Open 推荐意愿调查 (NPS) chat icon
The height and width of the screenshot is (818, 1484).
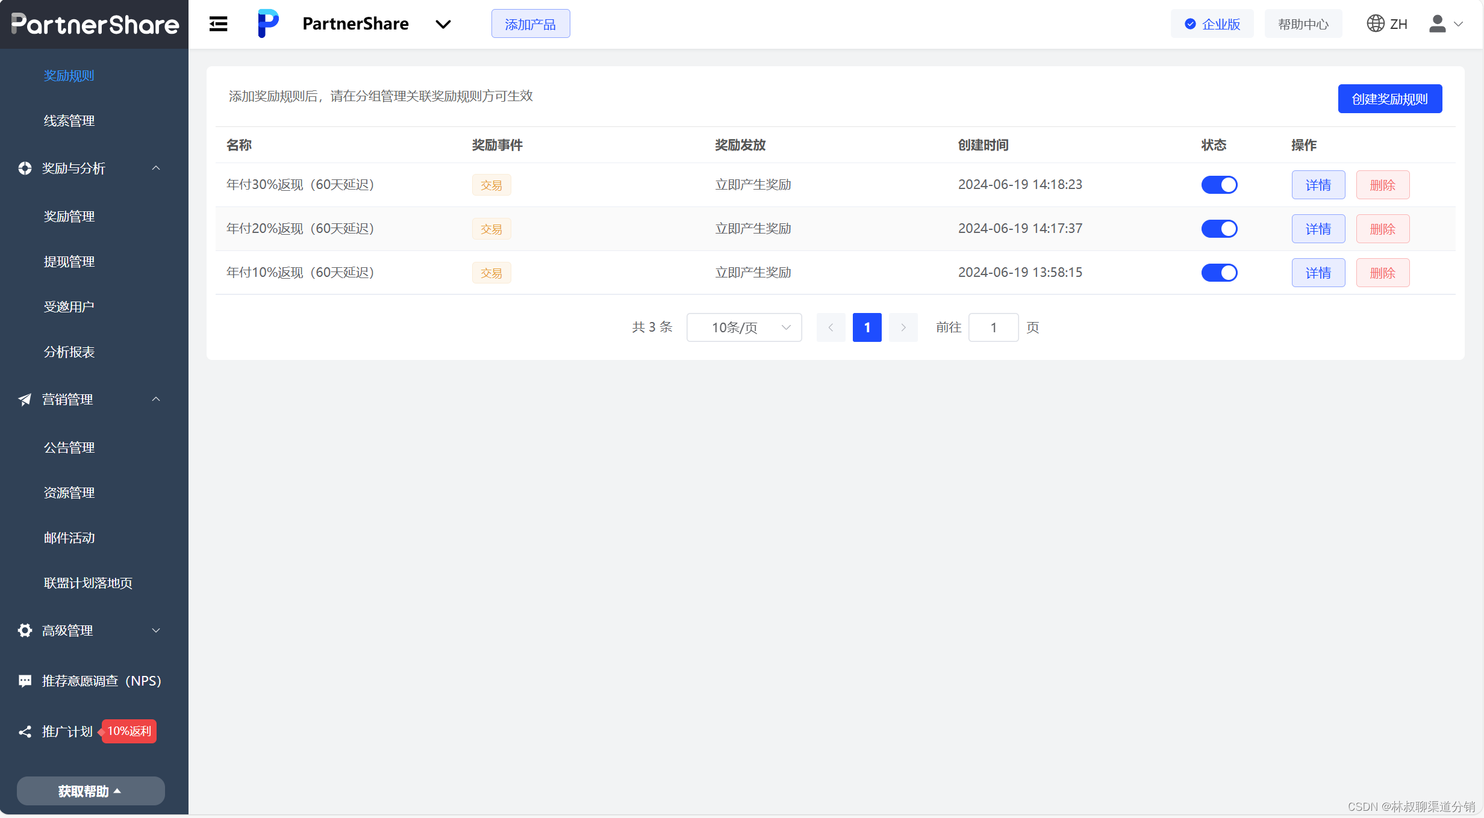coord(25,681)
